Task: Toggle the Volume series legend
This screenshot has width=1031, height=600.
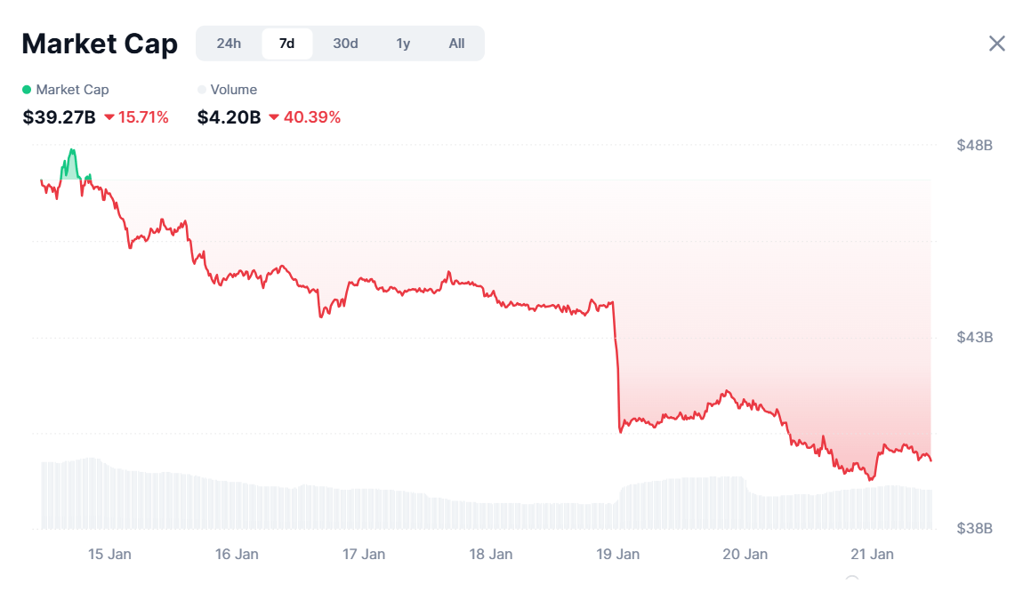Action: coord(230,89)
